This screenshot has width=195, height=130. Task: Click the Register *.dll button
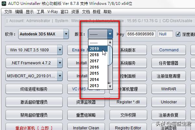click(x=128, y=102)
